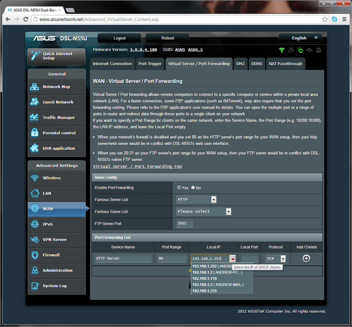
Task: Choose 192.168.1.2 ANDREW-PC from client list
Action: click(222, 272)
